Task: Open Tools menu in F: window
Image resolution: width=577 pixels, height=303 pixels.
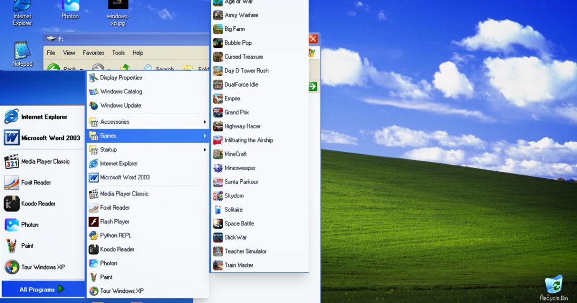Action: tap(118, 53)
